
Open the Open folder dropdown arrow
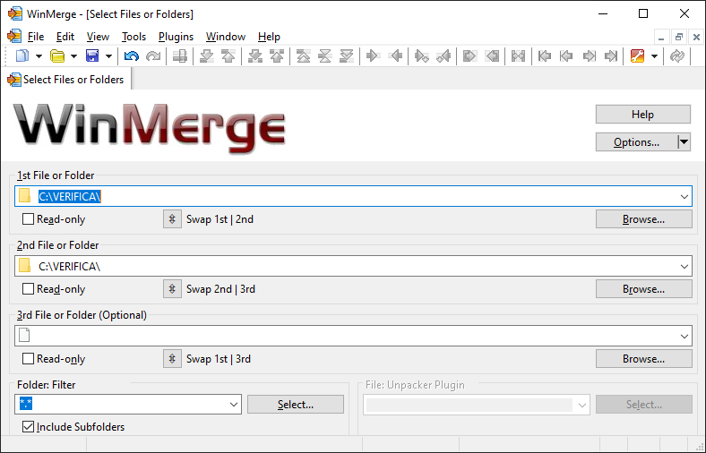[73, 56]
